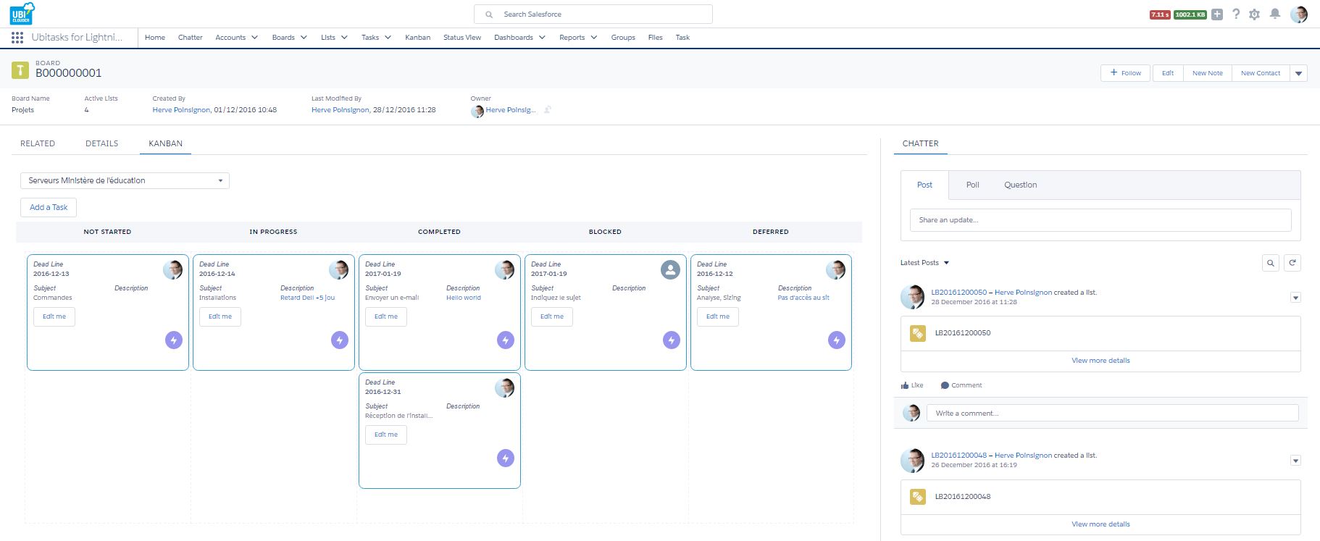Open the Herve Poinsignon Created By link
Viewport: 1320px width, 541px height.
click(x=181, y=110)
